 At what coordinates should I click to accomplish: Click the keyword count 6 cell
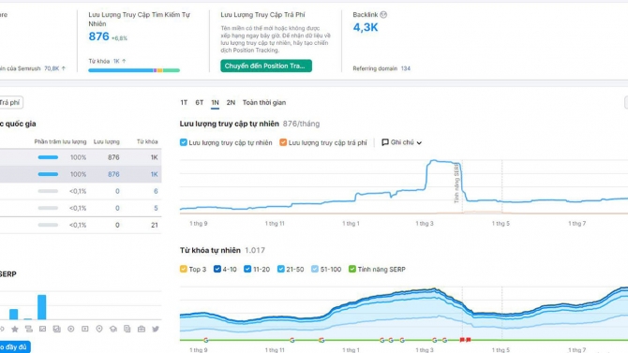click(156, 191)
